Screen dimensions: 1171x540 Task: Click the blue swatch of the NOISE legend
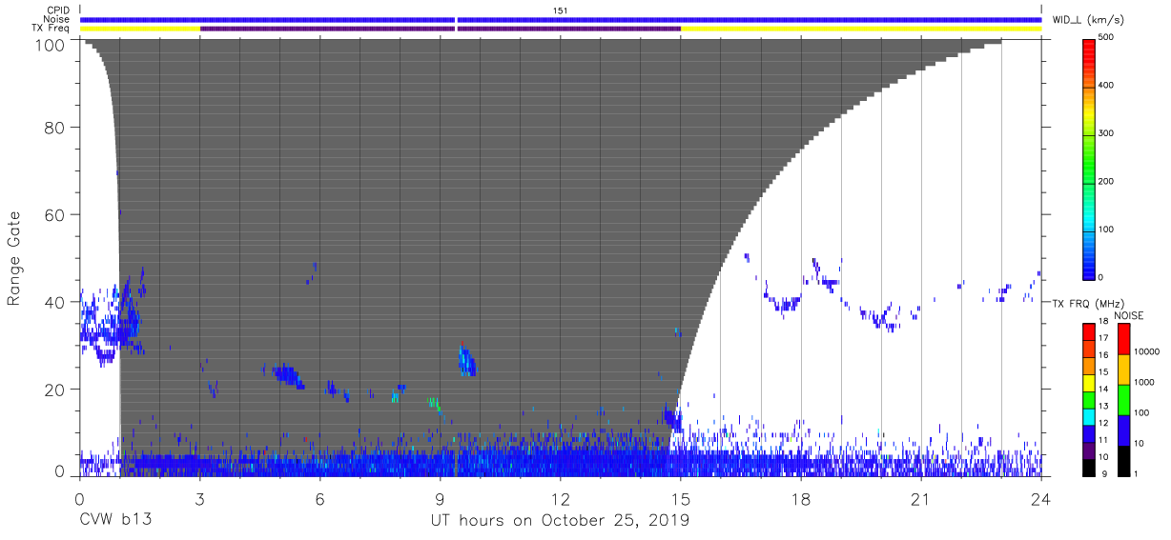(1123, 430)
